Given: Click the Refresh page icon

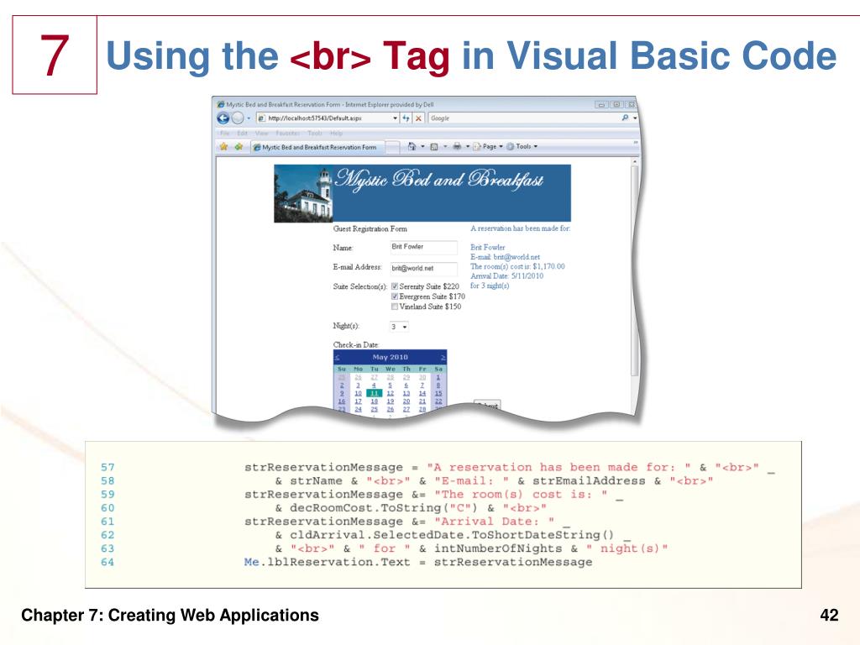Looking at the screenshot, I should [x=406, y=118].
